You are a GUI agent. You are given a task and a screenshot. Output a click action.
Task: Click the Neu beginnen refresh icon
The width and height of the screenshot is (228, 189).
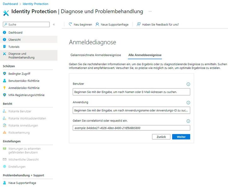point(71,24)
